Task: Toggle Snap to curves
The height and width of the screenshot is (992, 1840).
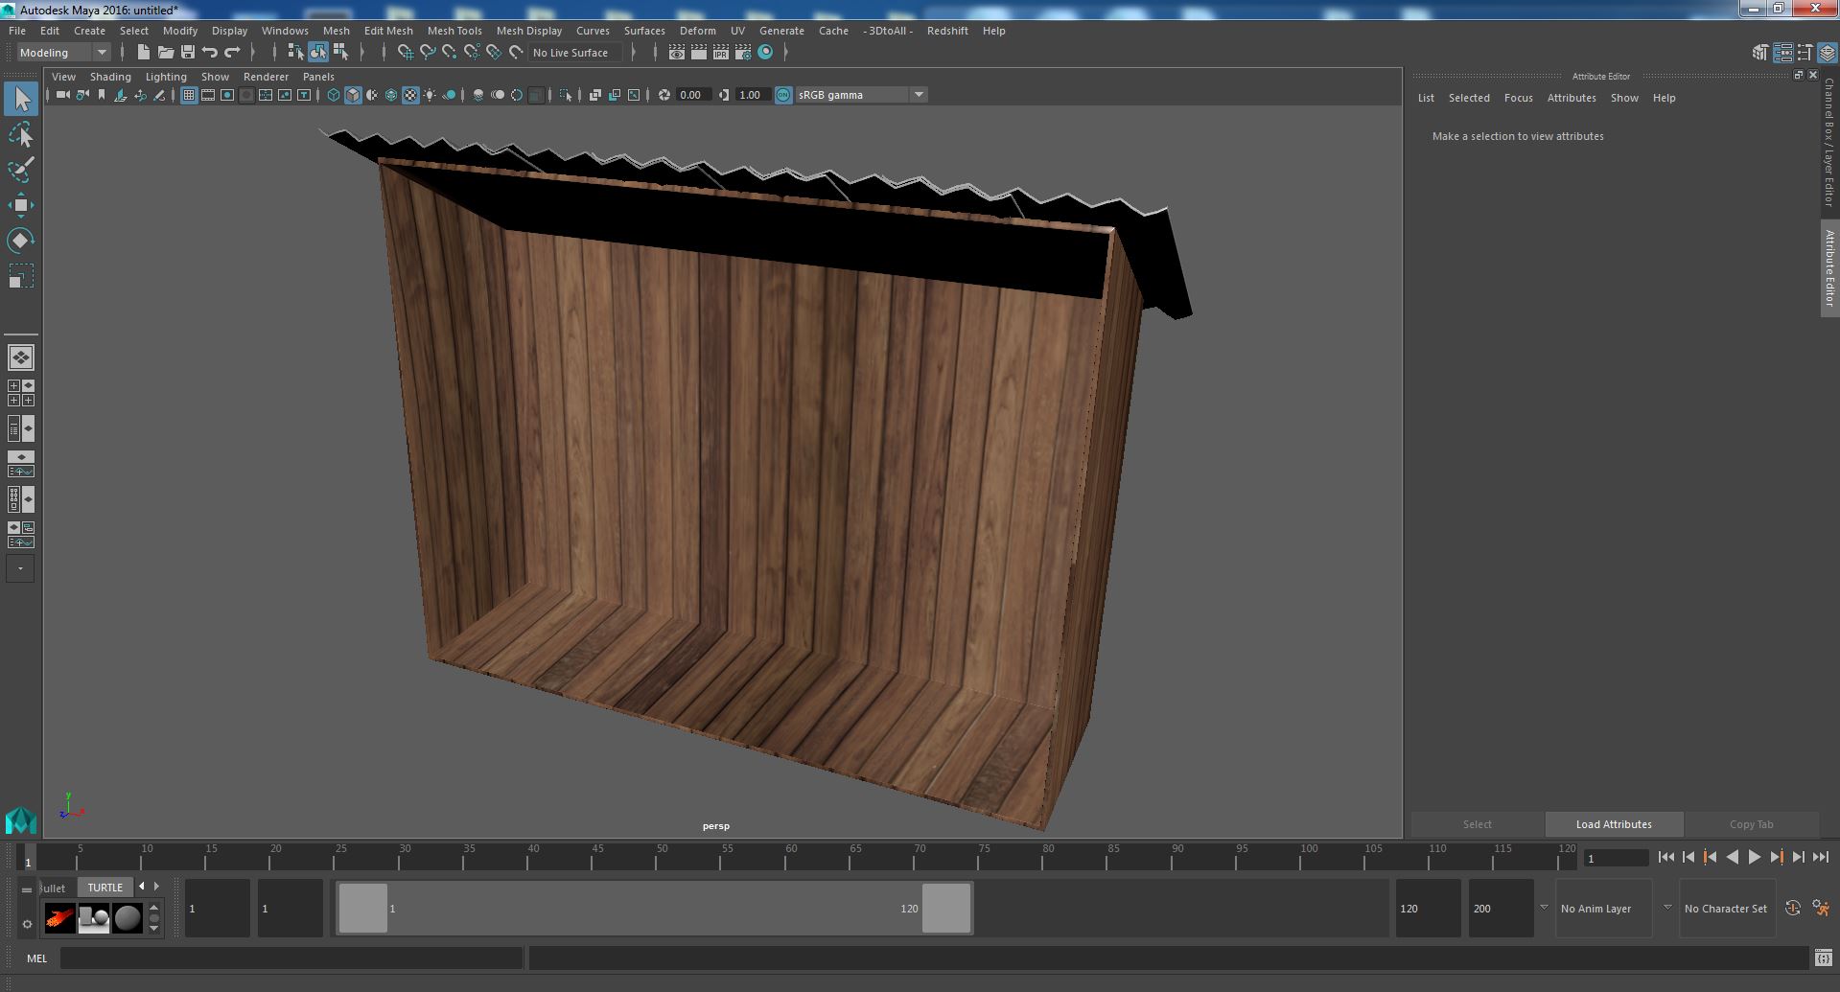Action: pos(428,53)
